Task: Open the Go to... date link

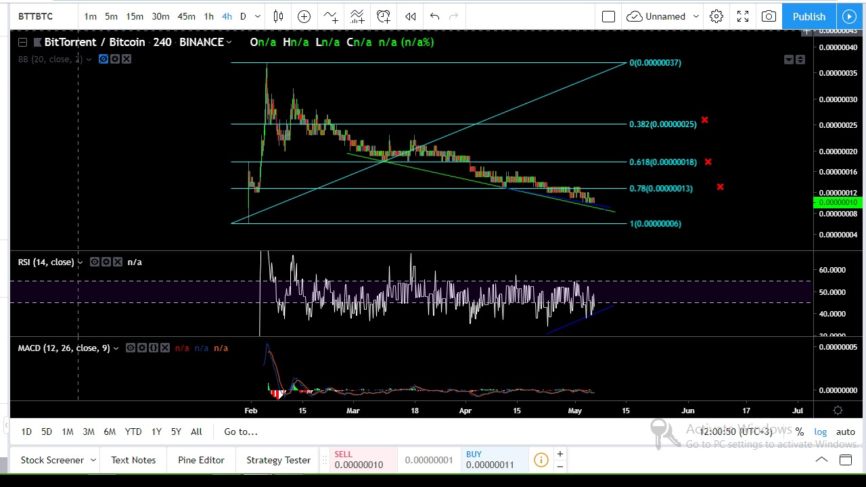Action: (x=241, y=432)
